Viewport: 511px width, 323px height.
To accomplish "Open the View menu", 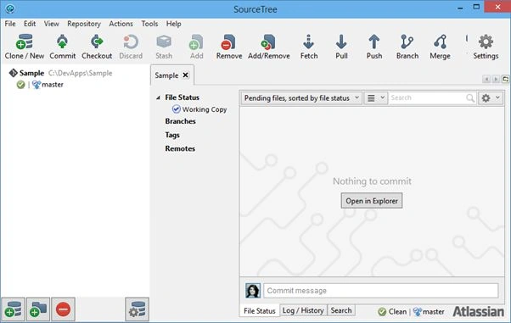I will pos(52,24).
